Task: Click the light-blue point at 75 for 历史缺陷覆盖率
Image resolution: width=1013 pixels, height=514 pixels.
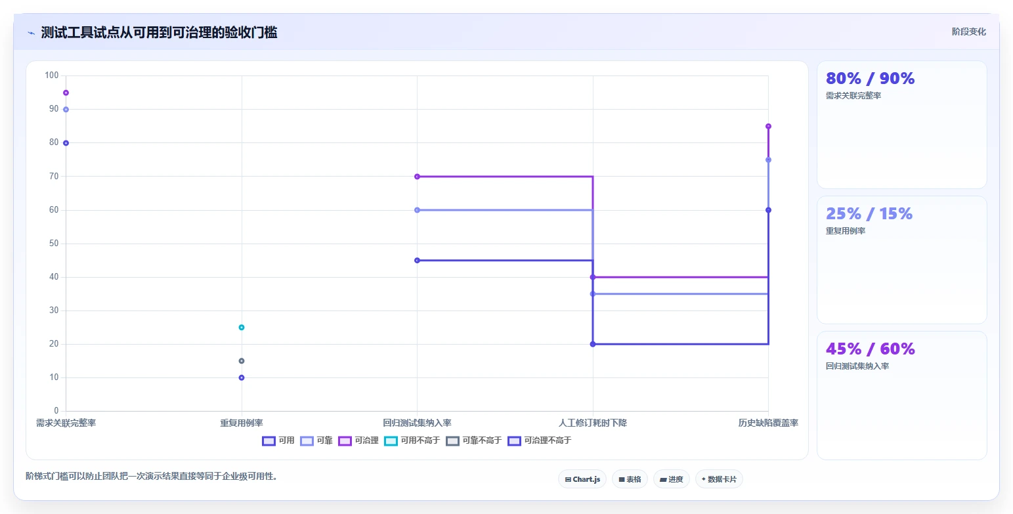Action: pyautogui.click(x=768, y=160)
